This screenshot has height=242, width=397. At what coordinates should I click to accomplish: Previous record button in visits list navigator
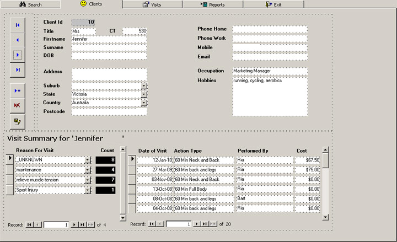(160, 224)
